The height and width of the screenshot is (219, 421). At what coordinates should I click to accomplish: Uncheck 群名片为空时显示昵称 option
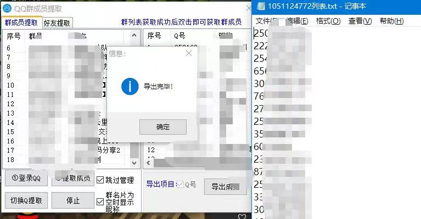click(100, 201)
